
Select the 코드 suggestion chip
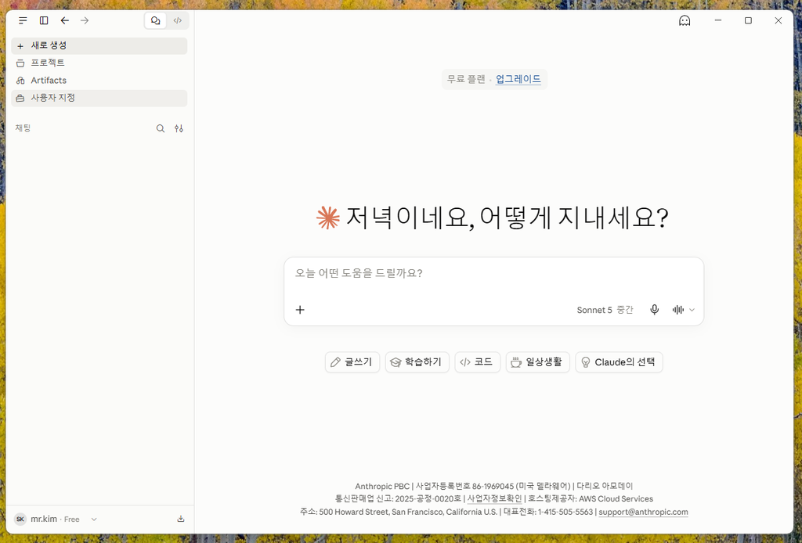click(477, 362)
